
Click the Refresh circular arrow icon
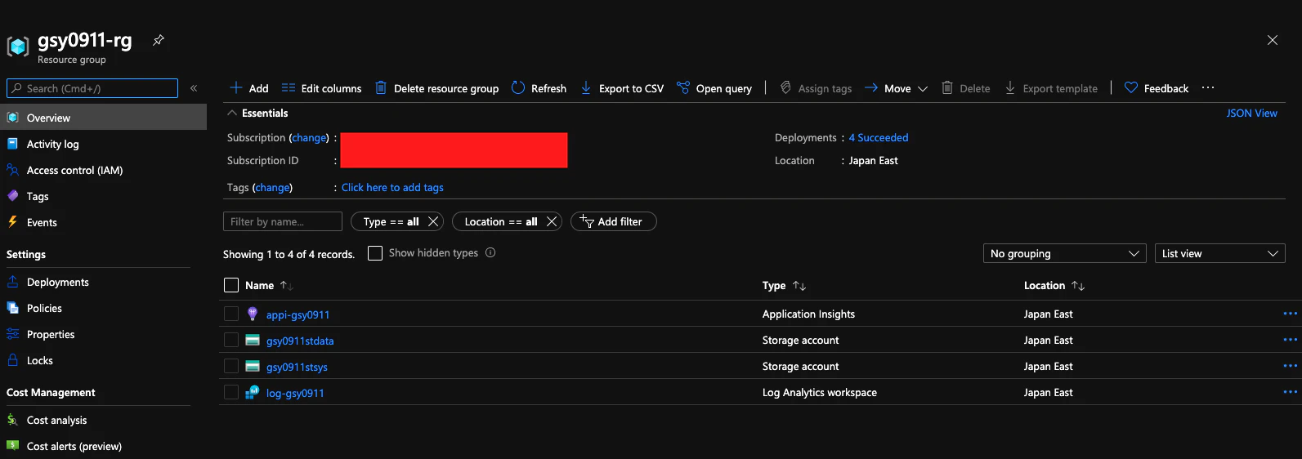pos(518,87)
